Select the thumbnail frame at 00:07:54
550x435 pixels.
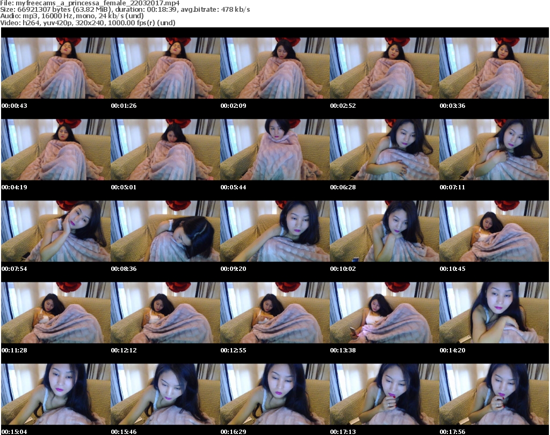(x=56, y=231)
